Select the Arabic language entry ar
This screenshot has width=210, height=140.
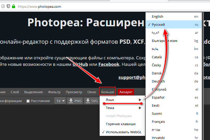[174, 33]
